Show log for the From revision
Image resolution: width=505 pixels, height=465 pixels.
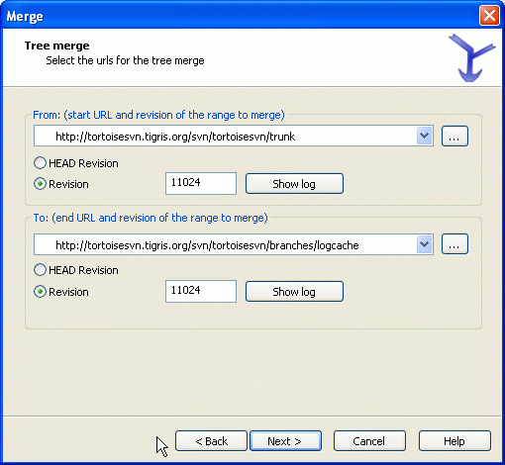[294, 184]
